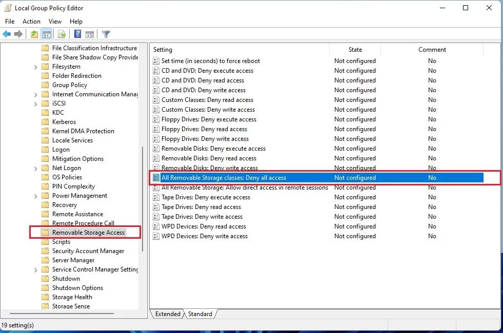Click the policy icon beside Set time to force reboot
The image size is (503, 333).
pyautogui.click(x=156, y=61)
